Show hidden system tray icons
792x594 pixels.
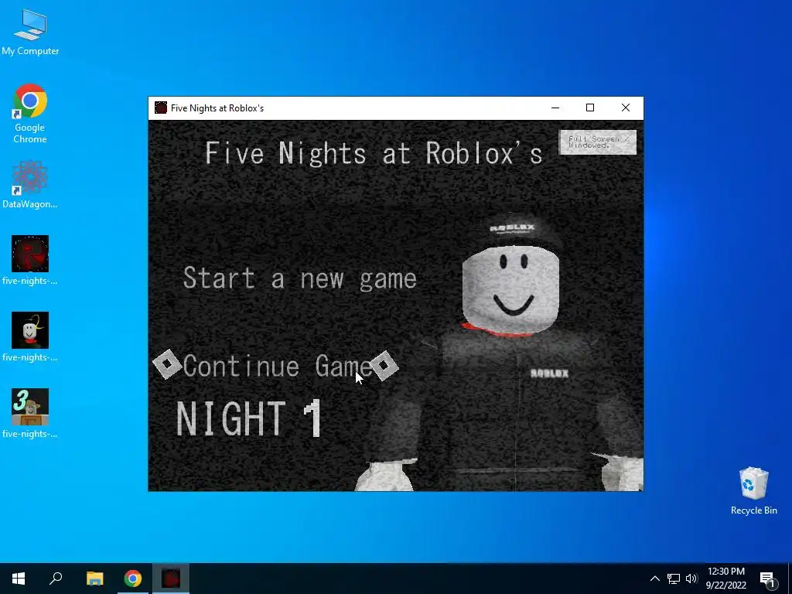654,579
